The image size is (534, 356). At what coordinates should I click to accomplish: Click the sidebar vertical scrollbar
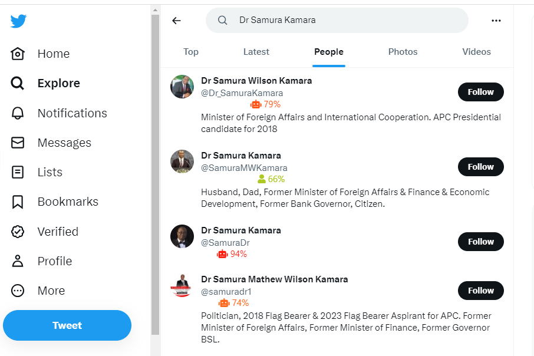[156, 177]
